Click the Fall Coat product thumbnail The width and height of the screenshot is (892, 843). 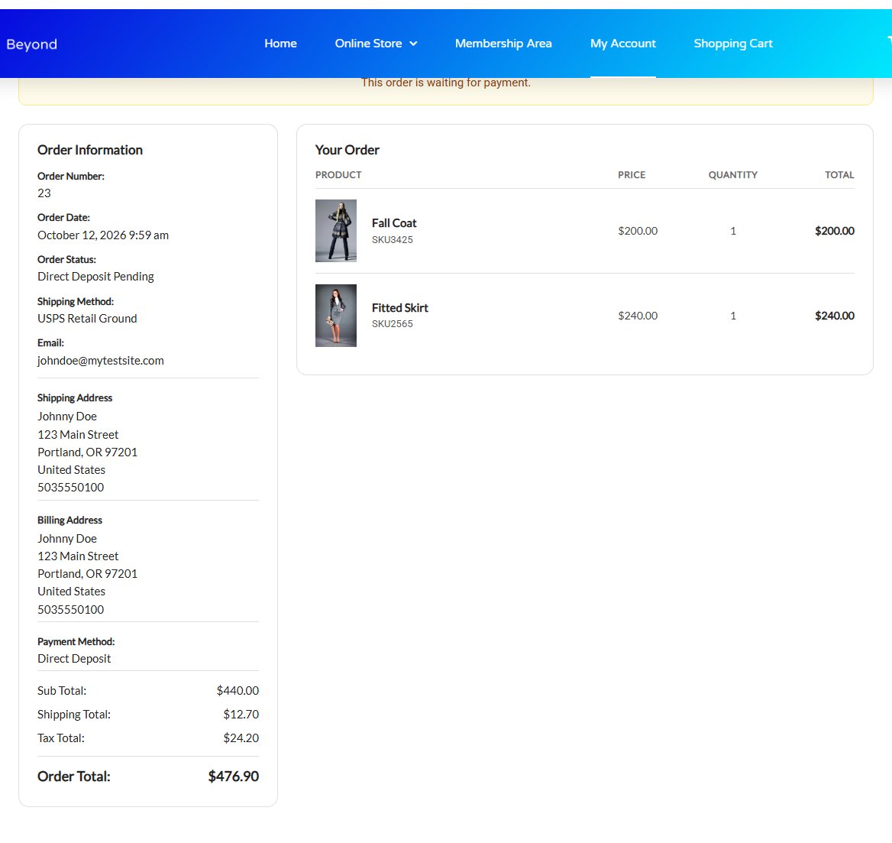tap(336, 231)
